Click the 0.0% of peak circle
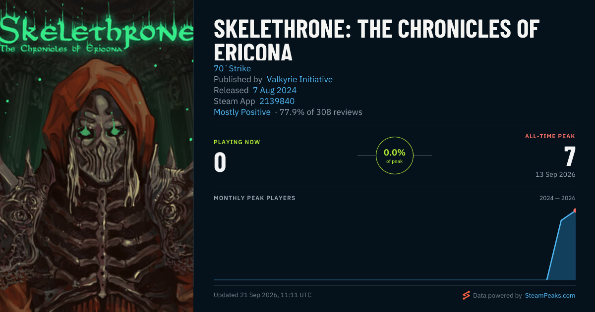 point(395,156)
